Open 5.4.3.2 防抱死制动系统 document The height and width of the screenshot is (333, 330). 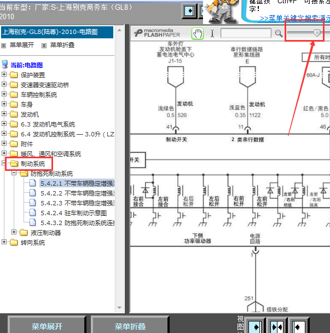(78, 223)
